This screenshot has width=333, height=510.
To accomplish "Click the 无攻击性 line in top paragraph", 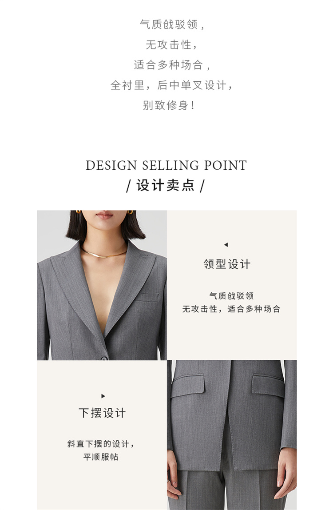I will click(x=171, y=44).
